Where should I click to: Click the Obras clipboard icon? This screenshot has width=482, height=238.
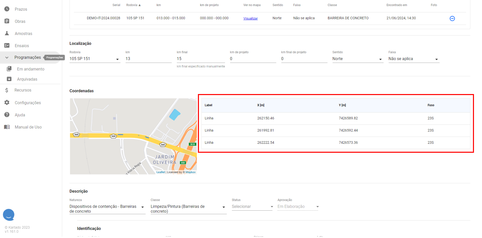(x=7, y=21)
